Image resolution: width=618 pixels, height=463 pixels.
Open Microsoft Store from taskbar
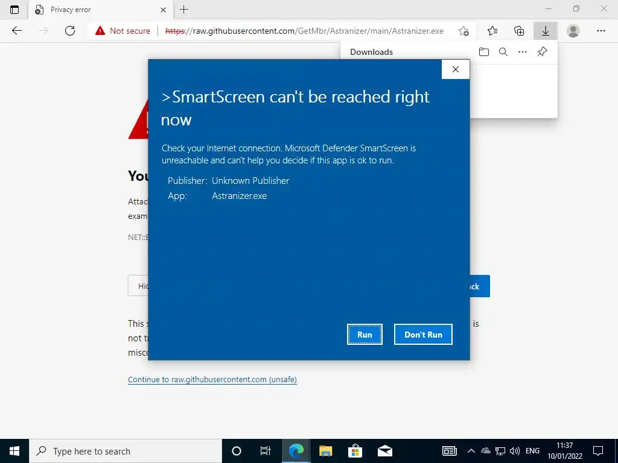(355, 451)
